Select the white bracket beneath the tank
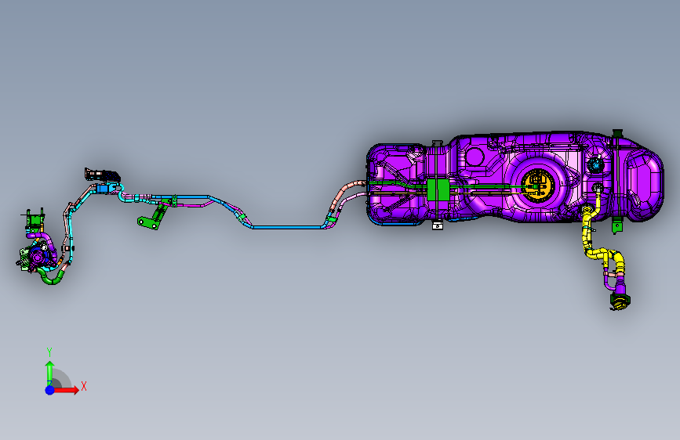680x440 pixels. (x=437, y=225)
